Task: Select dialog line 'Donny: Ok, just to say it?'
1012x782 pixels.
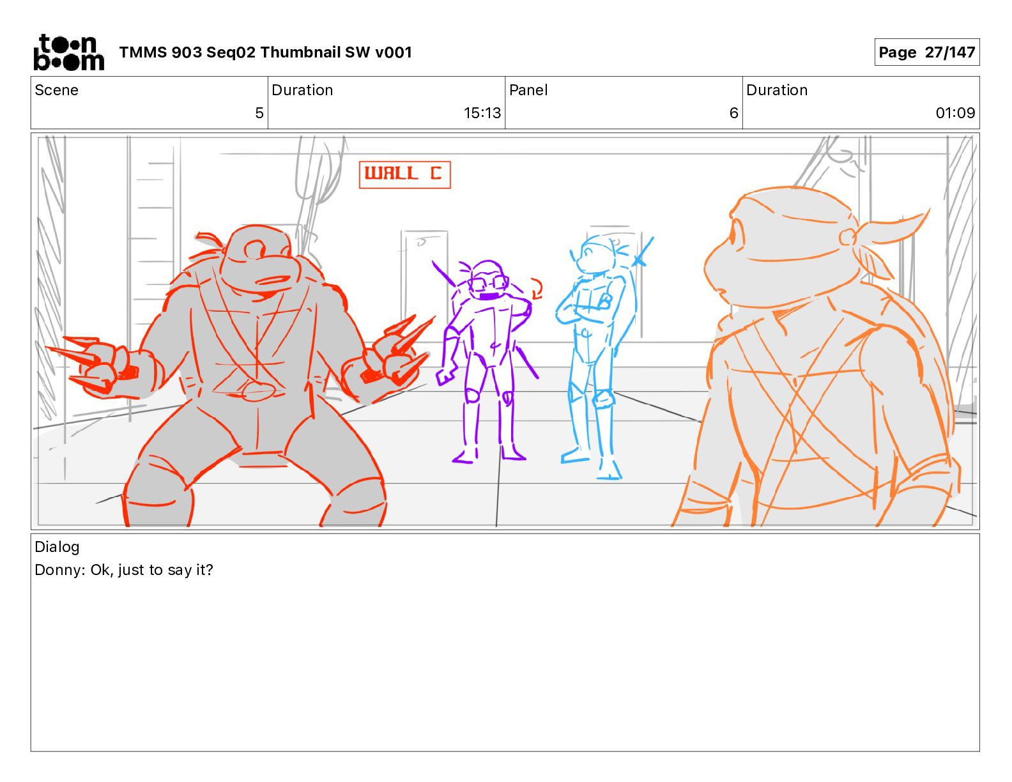Action: click(124, 570)
